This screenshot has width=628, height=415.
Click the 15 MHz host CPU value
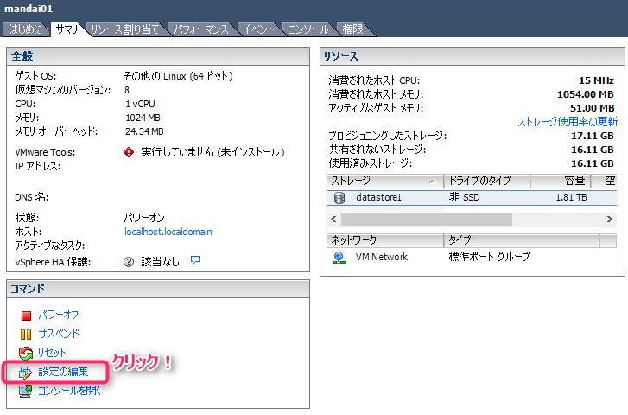click(x=596, y=81)
